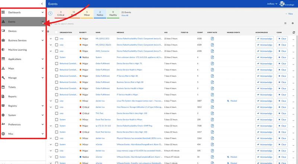Open the table column gear icon
298x164 pixels.
click(48, 32)
